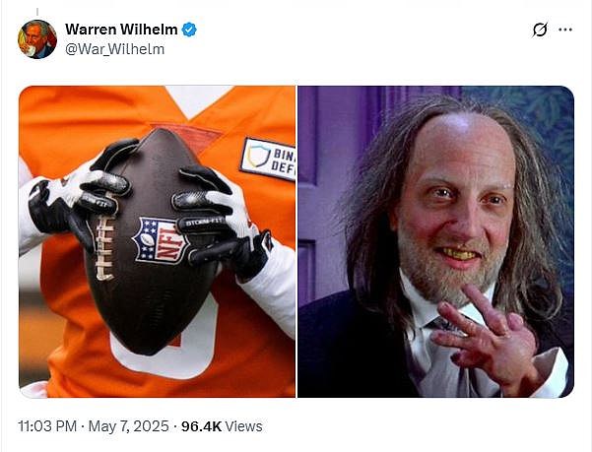Image resolution: width=592 pixels, height=452 pixels.
Task: Open Warren Wilhelm's profile avatar
Action: coord(37,39)
